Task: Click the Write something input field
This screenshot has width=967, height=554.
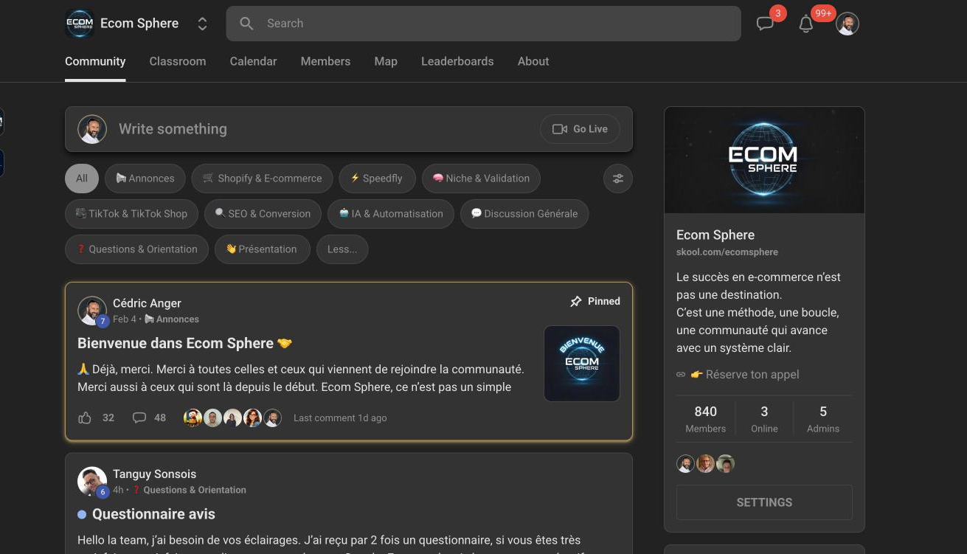Action: click(x=295, y=128)
